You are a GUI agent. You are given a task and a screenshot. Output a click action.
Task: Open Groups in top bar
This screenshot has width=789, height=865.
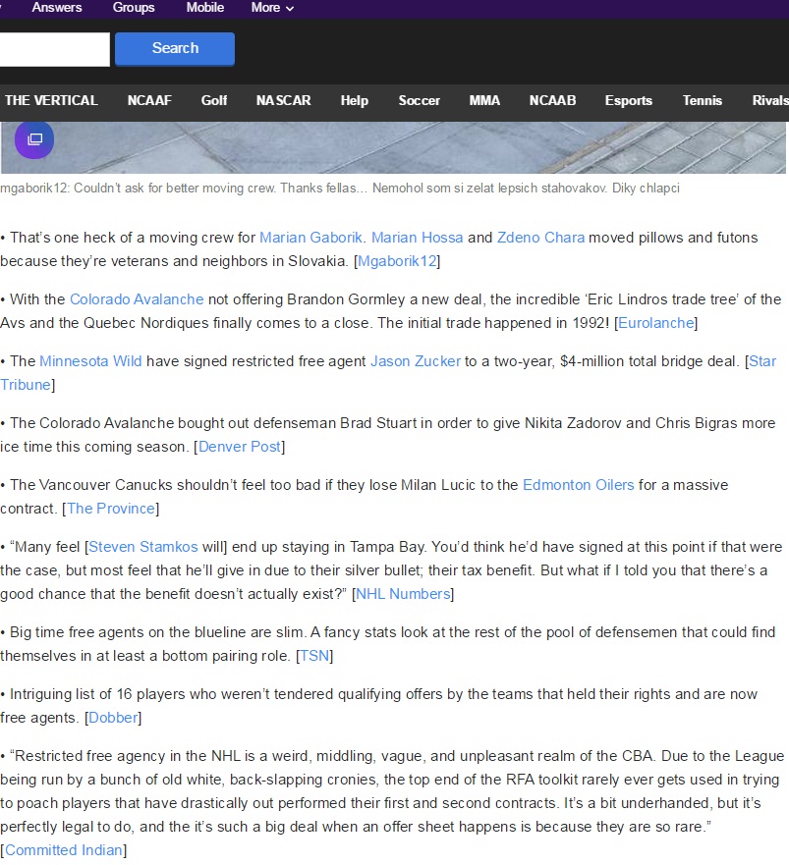coord(134,8)
